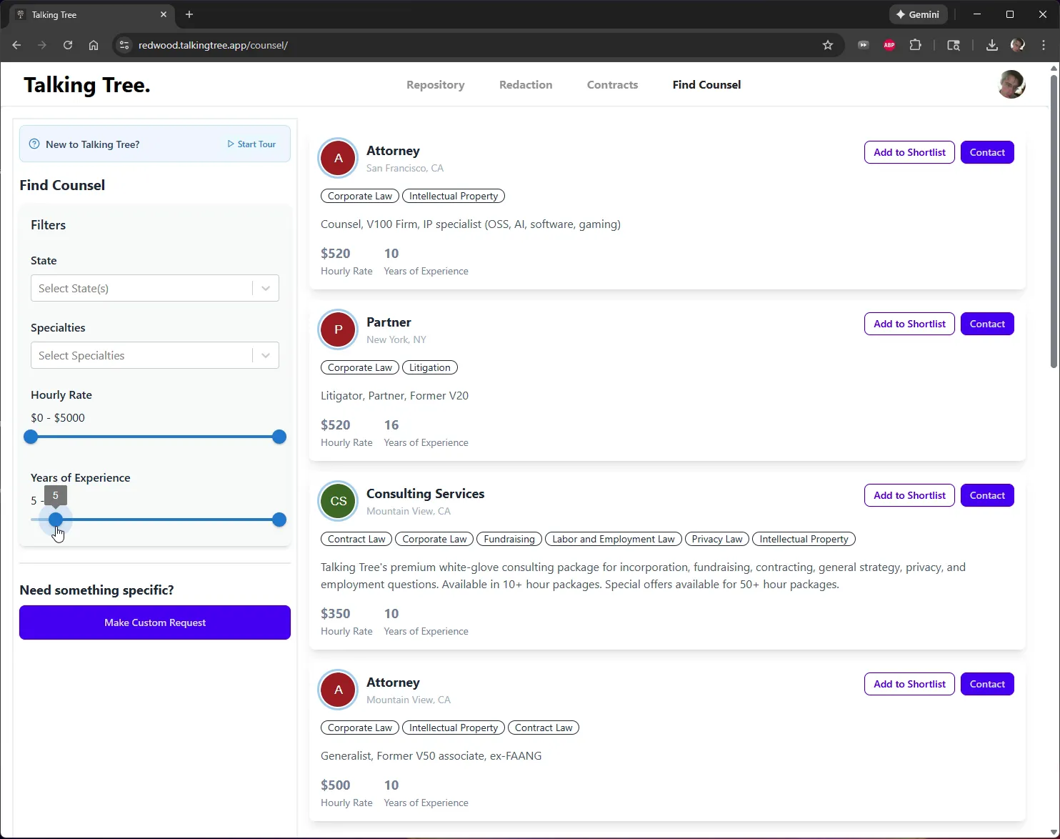Open the downloads icon in toolbar
Viewport: 1060px width, 839px height.
coord(992,45)
